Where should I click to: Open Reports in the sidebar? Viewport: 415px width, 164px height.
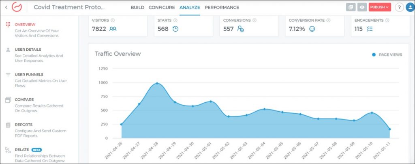tap(23, 125)
